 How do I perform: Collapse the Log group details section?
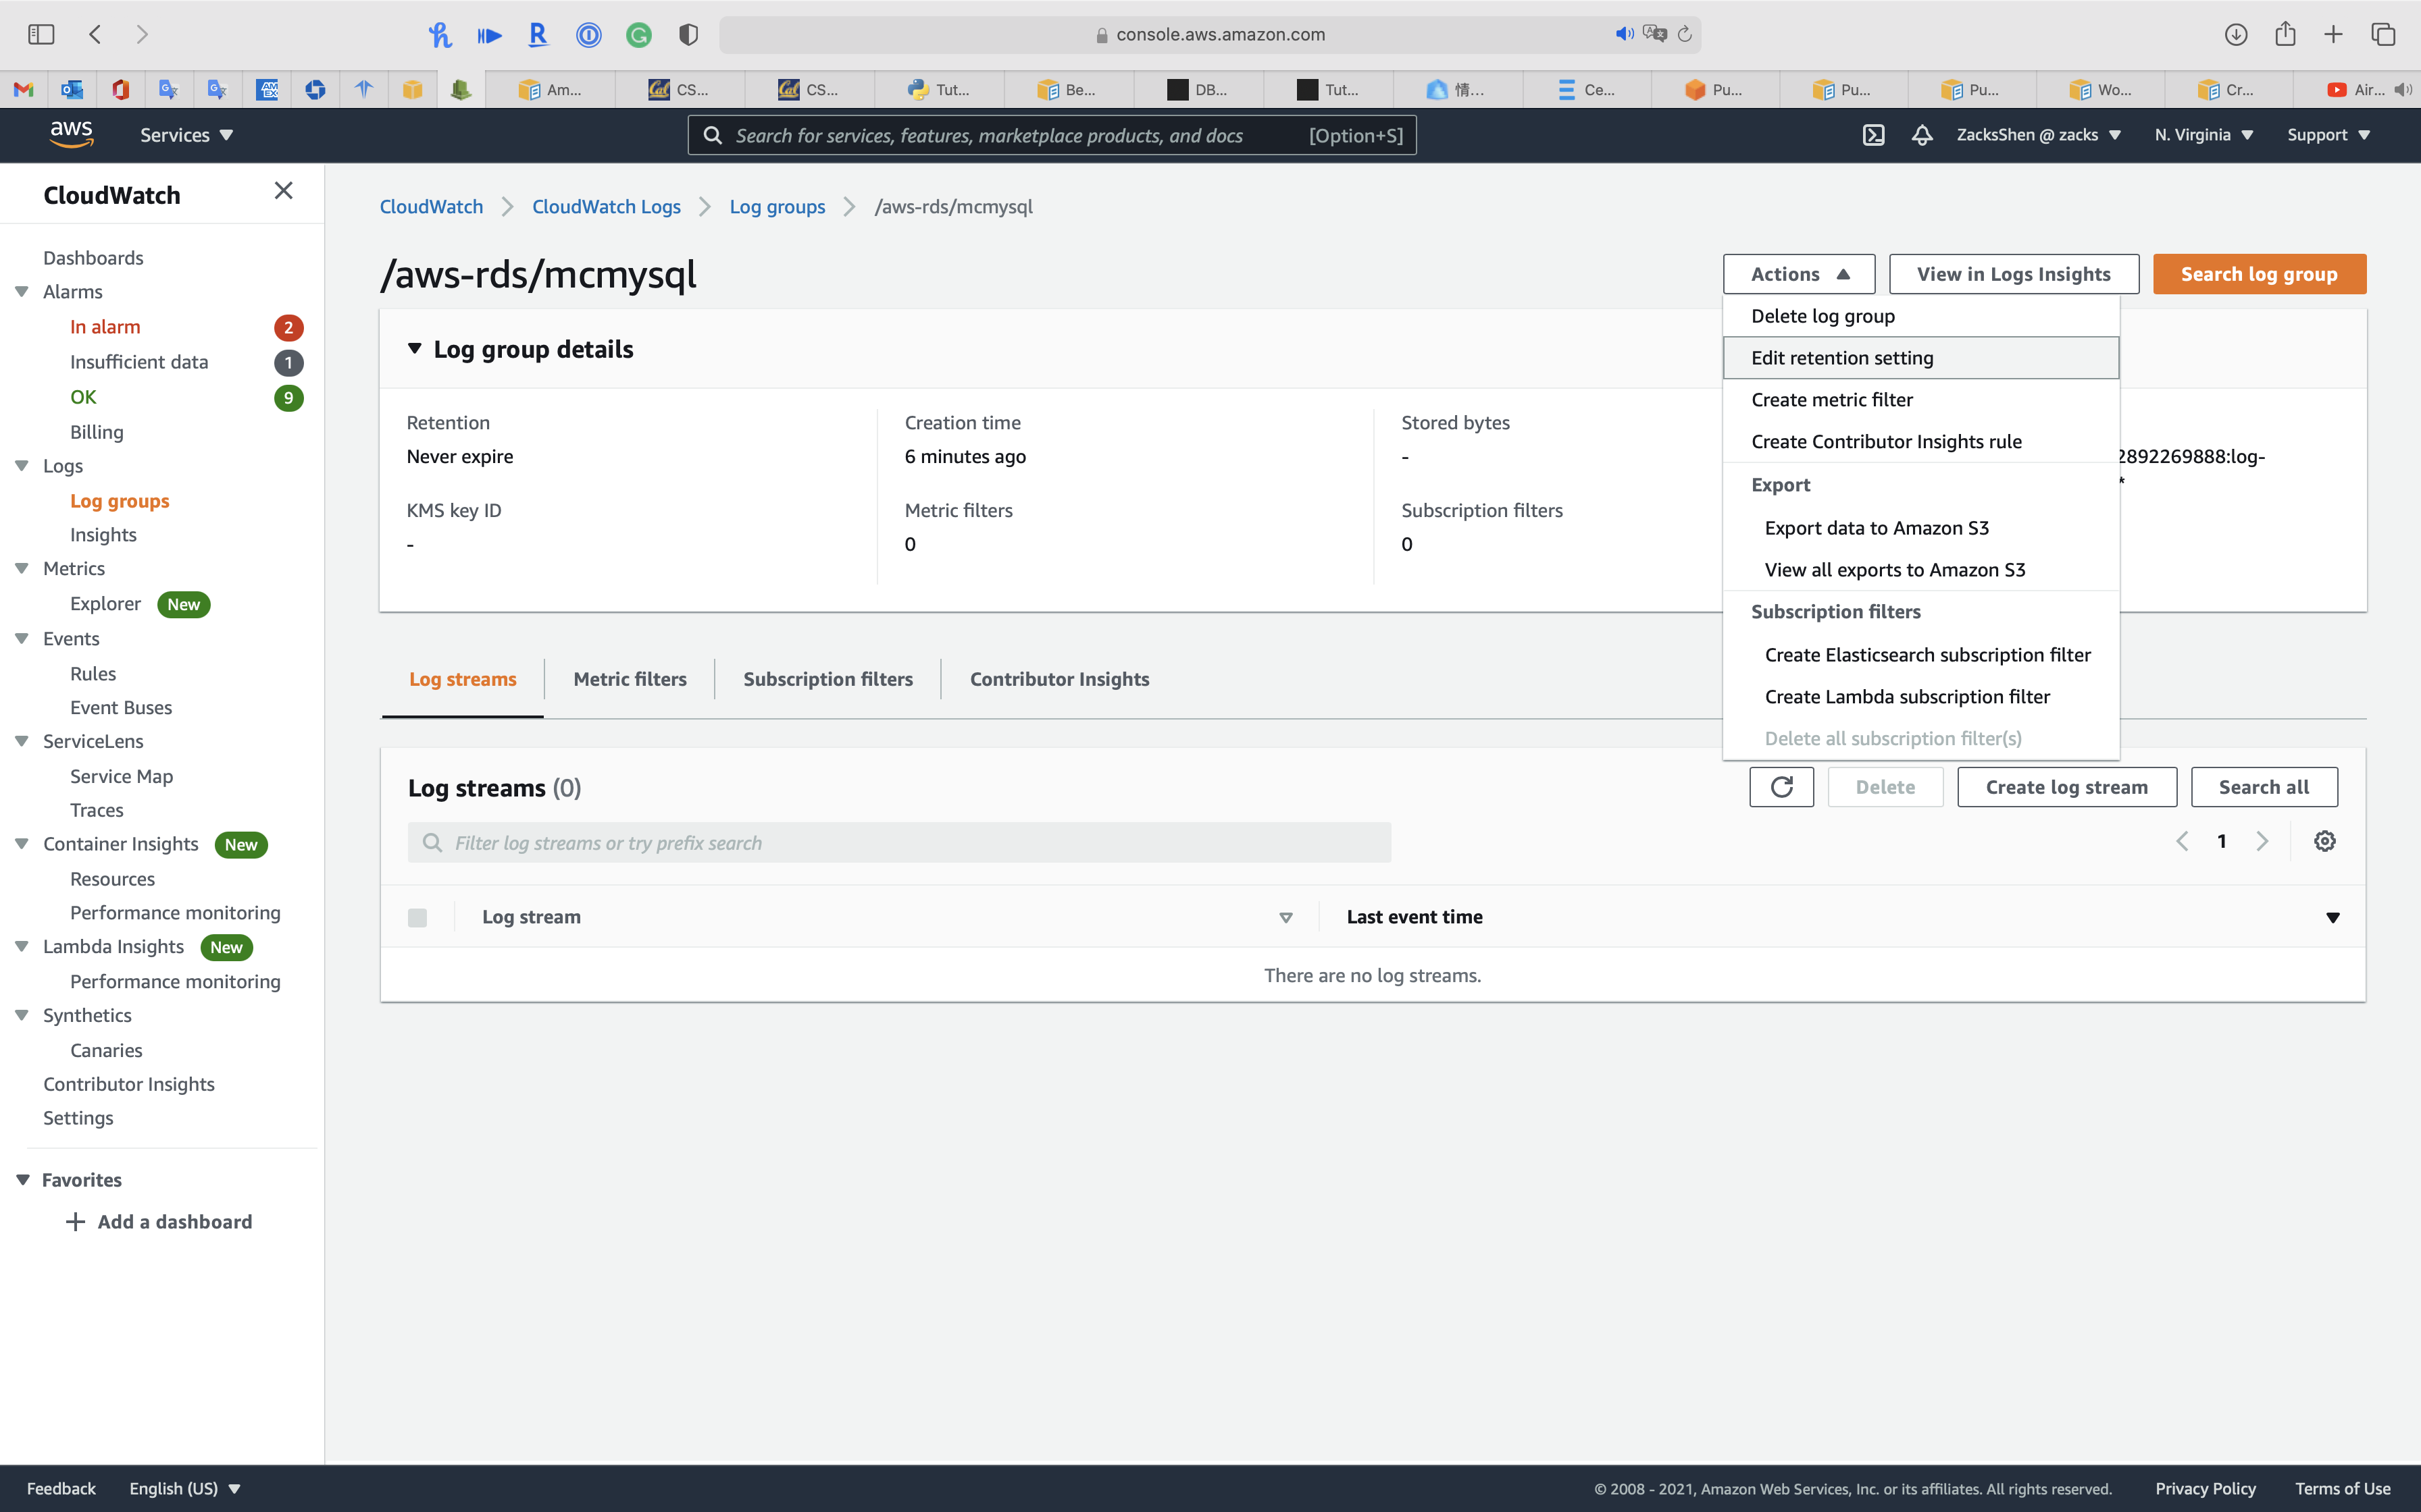414,349
